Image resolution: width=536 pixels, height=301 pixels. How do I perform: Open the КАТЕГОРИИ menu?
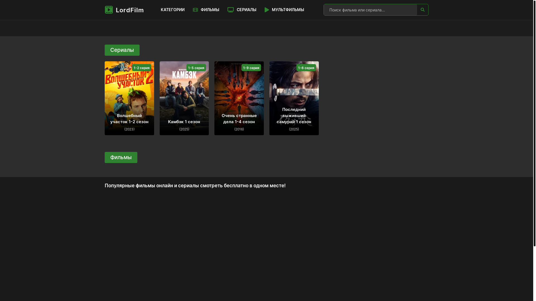173,10
